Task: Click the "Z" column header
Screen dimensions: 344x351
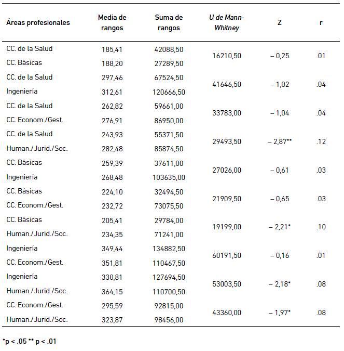Action: coord(279,23)
